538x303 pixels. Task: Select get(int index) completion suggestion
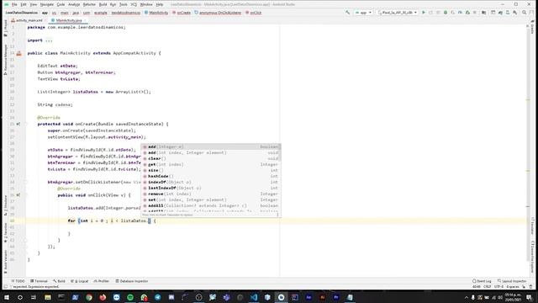click(x=211, y=165)
